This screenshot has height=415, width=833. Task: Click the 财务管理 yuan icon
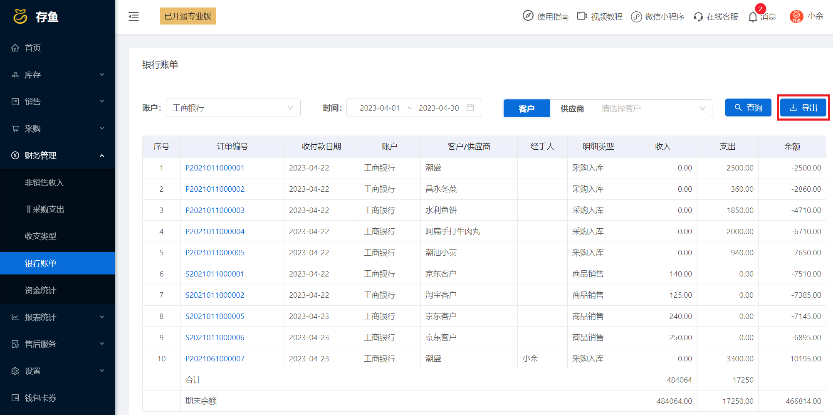15,156
